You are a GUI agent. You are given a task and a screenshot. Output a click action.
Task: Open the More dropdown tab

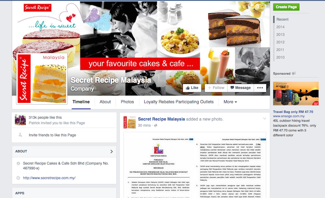(x=230, y=102)
